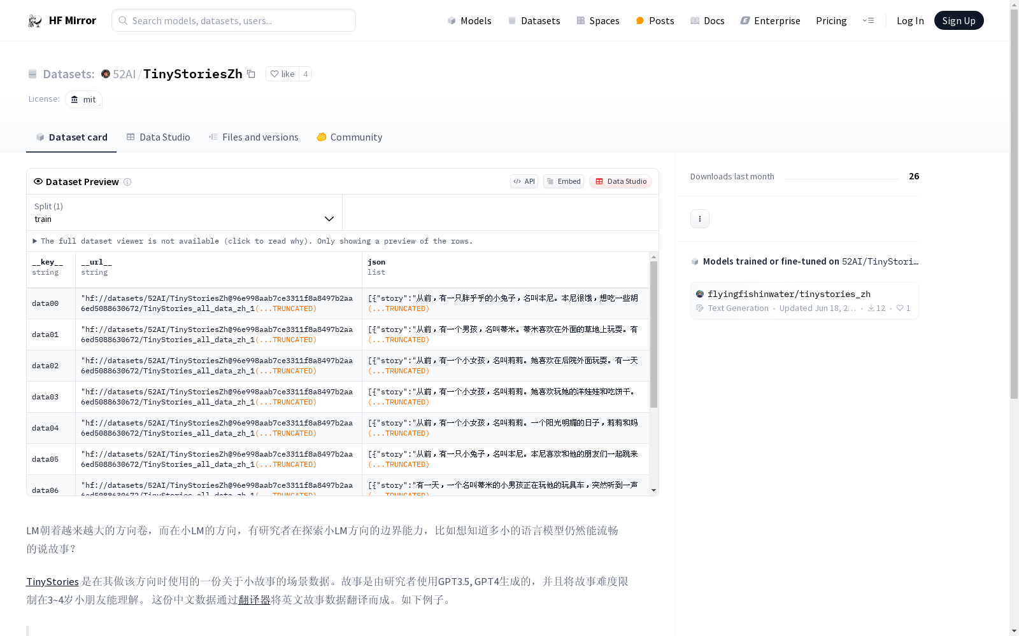Viewport: 1019px width, 636px height.
Task: Click the Text Generation tag icon
Action: pyautogui.click(x=700, y=308)
